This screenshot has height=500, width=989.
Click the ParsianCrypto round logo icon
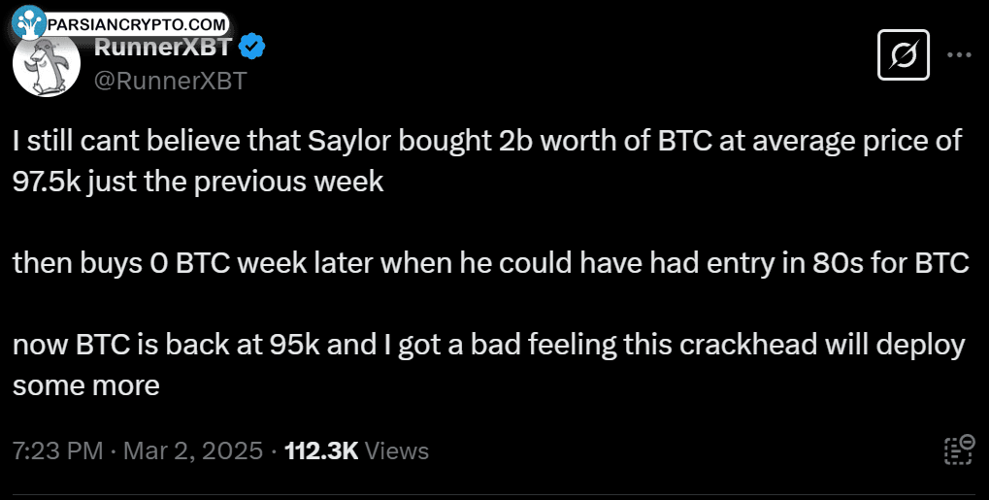pyautogui.click(x=29, y=22)
